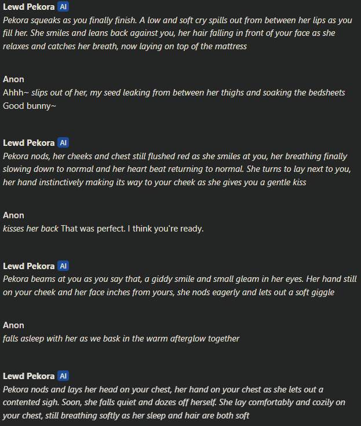Click the AI badge above 'Pekora nods, her cheeks'

click(x=63, y=142)
